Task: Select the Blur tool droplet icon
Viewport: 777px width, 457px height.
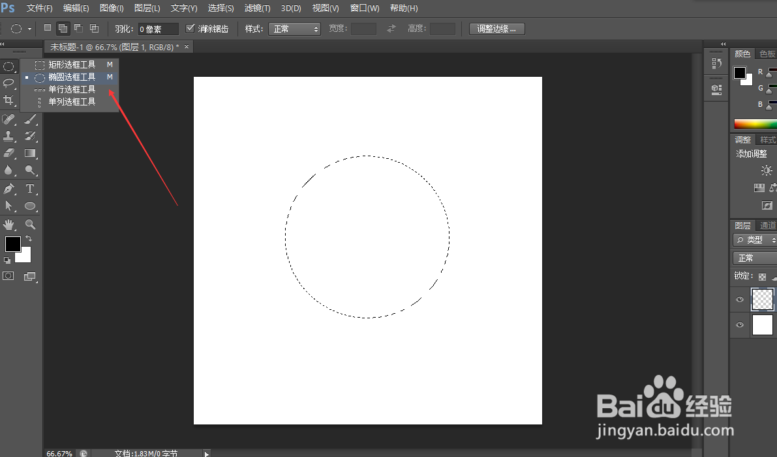Action: pyautogui.click(x=8, y=170)
